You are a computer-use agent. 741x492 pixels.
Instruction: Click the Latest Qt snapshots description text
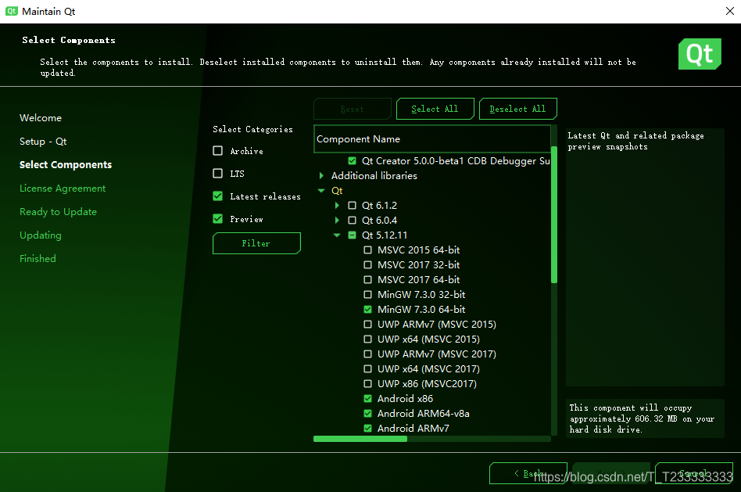point(635,141)
